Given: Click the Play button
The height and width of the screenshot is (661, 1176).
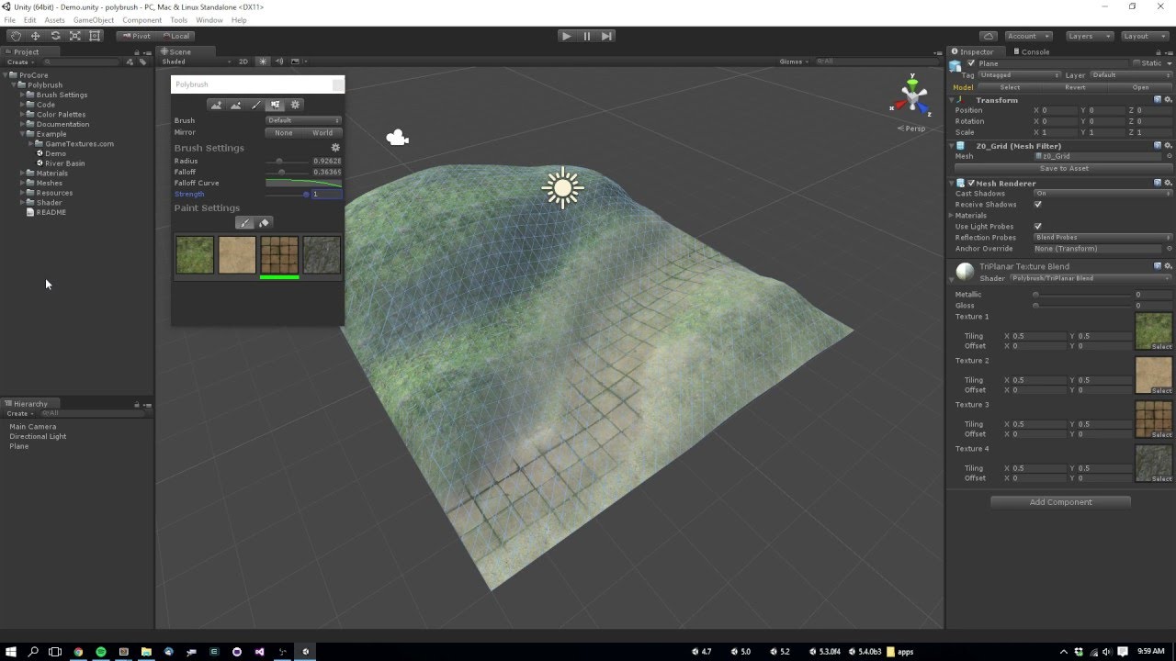Looking at the screenshot, I should tap(566, 36).
